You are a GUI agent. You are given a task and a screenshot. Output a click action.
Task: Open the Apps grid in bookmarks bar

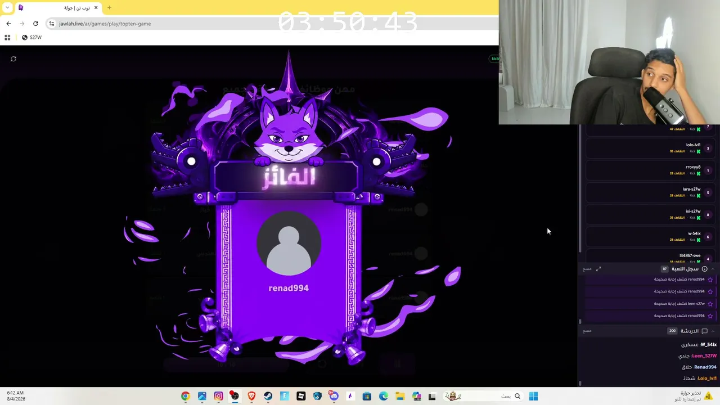[7, 38]
